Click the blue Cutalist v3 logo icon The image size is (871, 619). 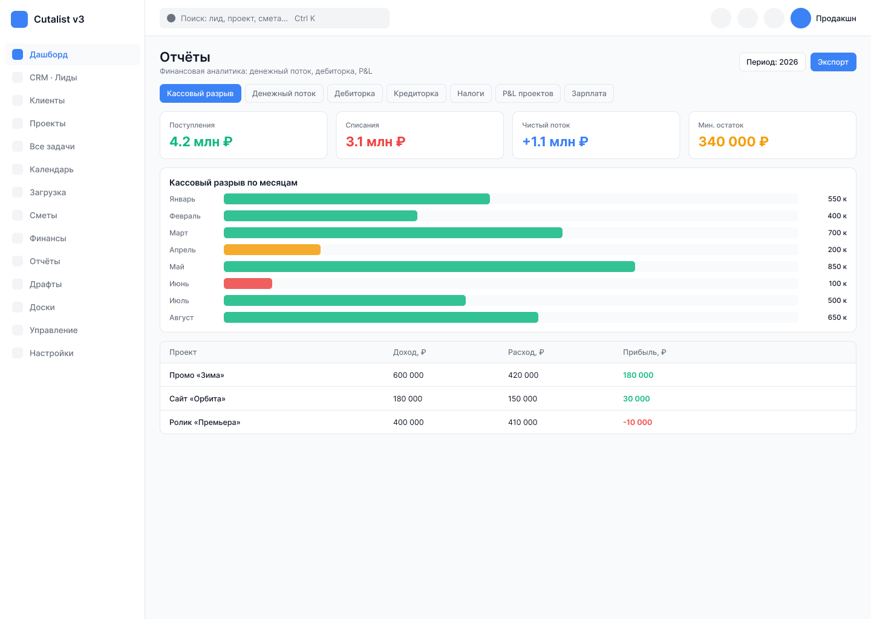[19, 19]
